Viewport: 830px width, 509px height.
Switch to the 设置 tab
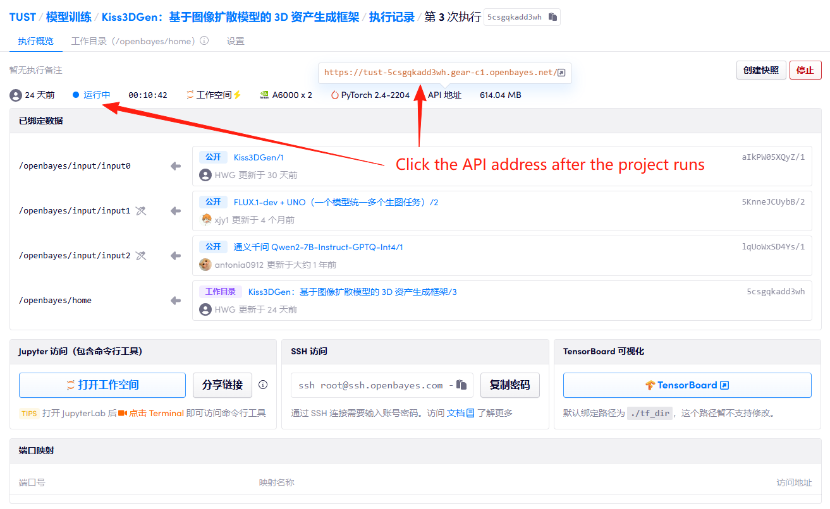pos(235,41)
